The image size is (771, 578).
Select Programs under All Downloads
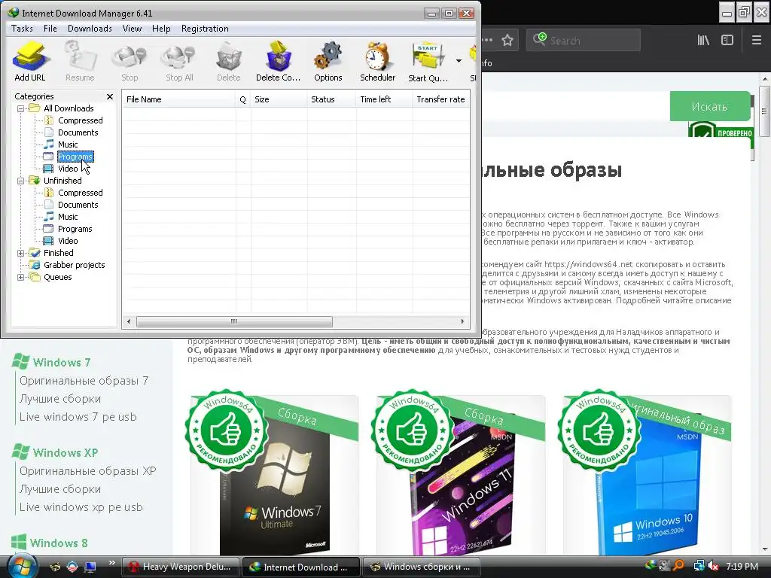coord(75,157)
